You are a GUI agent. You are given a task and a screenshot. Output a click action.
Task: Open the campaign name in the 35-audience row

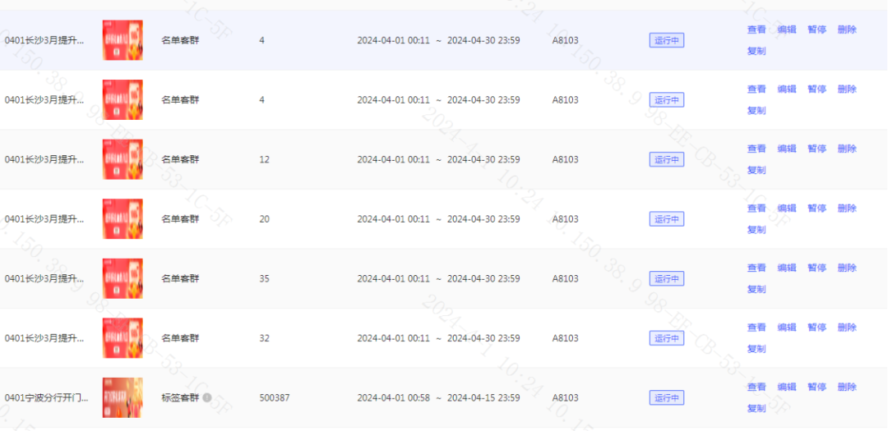tap(44, 278)
